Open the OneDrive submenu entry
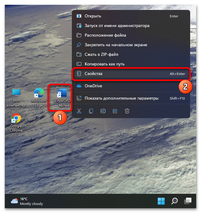Image resolution: width=201 pixels, height=213 pixels. tap(131, 86)
